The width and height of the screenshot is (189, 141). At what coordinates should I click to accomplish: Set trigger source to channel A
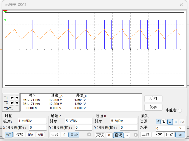tap(170, 122)
